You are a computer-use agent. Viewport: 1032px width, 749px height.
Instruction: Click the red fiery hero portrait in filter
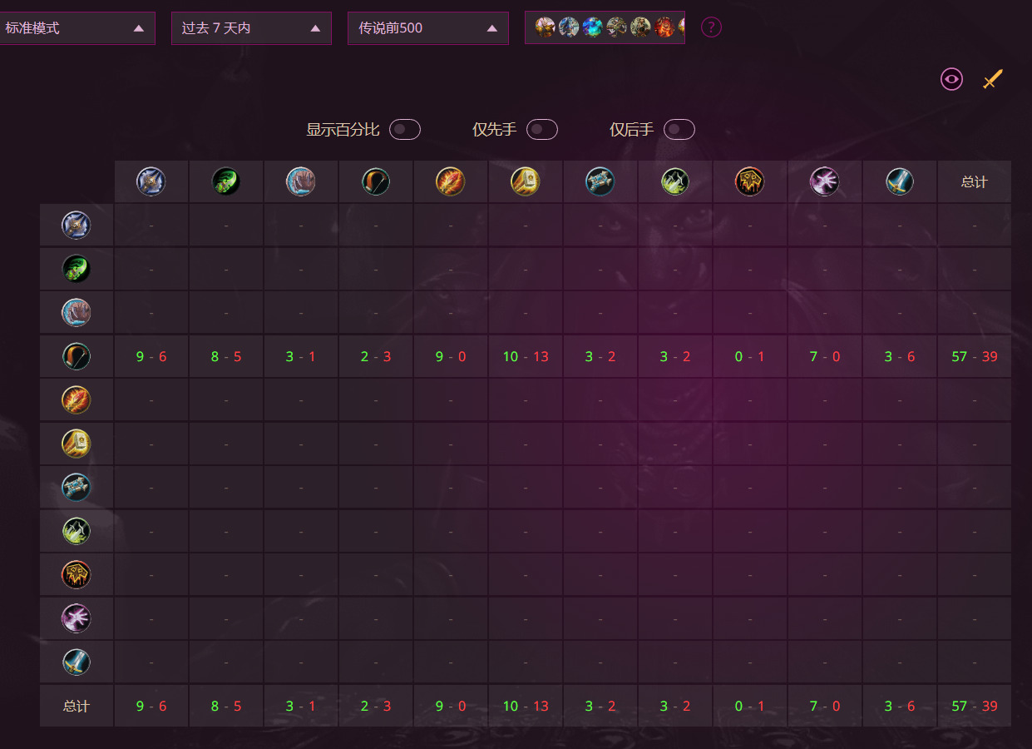[x=664, y=27]
